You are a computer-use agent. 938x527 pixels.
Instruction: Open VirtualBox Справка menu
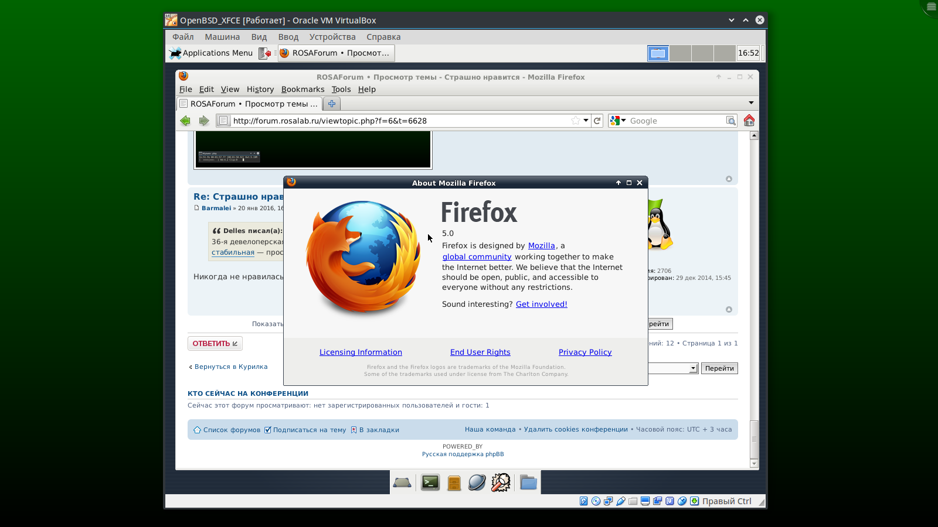pos(383,37)
